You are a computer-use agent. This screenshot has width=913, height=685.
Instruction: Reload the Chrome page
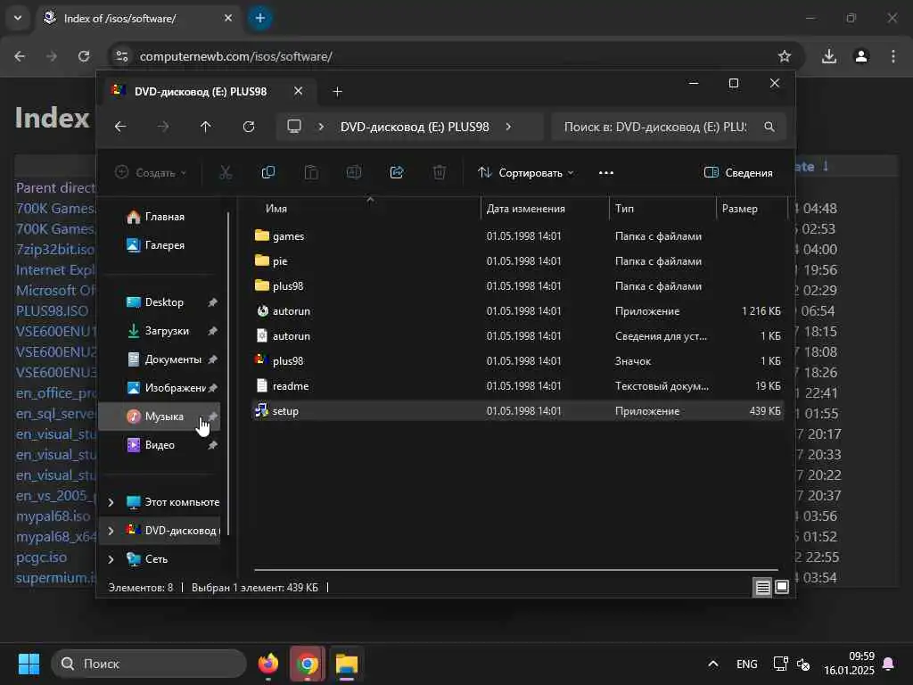tap(84, 56)
